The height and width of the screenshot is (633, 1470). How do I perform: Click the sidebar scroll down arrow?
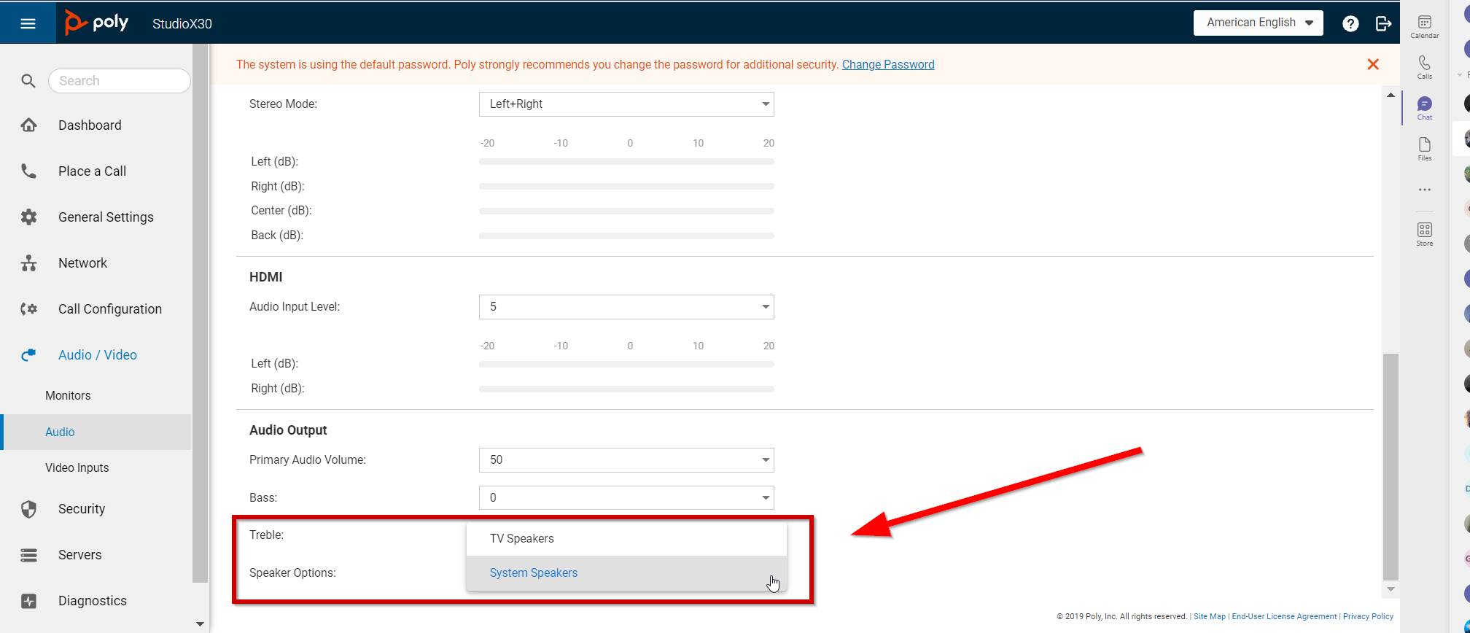[200, 624]
